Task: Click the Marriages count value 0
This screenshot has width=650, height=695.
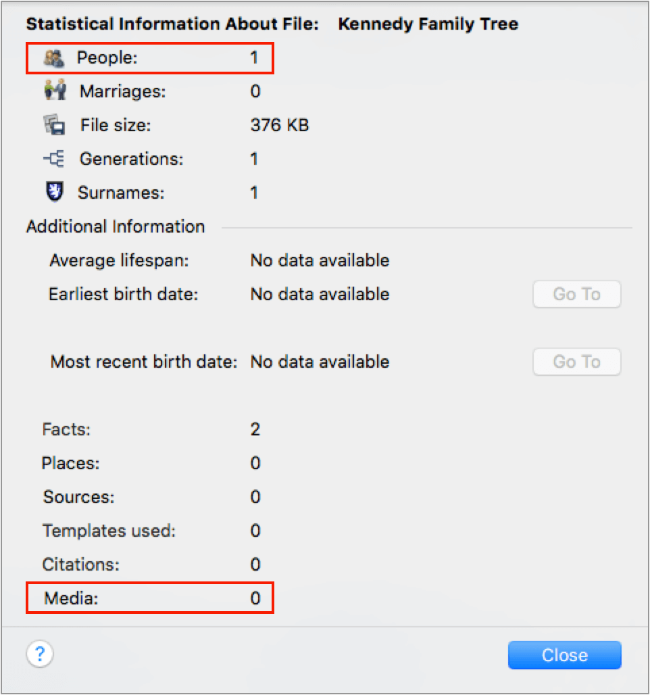Action: pyautogui.click(x=254, y=91)
